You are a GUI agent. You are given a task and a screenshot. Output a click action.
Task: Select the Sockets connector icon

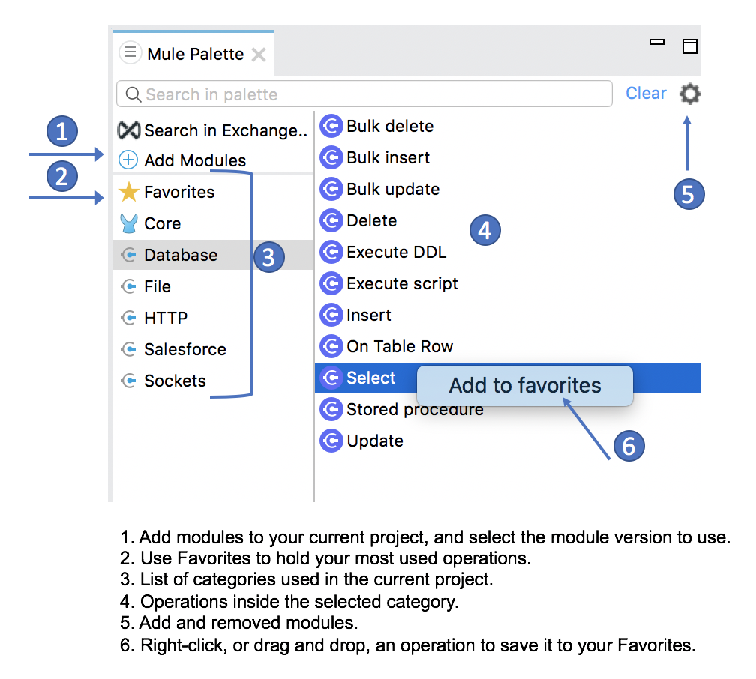tap(128, 381)
